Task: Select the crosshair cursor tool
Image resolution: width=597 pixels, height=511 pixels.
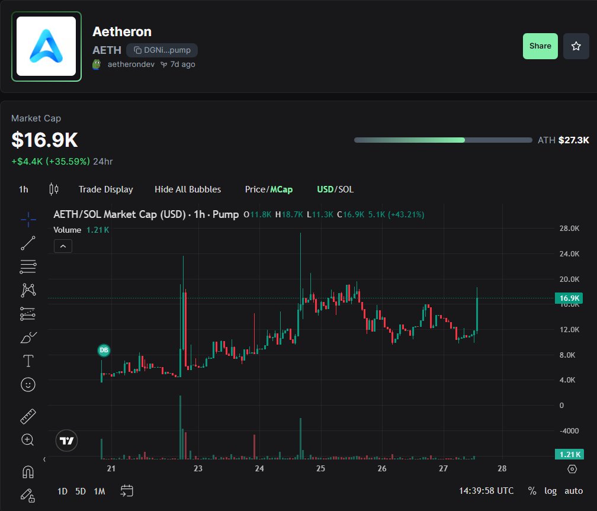Action: pyautogui.click(x=28, y=219)
